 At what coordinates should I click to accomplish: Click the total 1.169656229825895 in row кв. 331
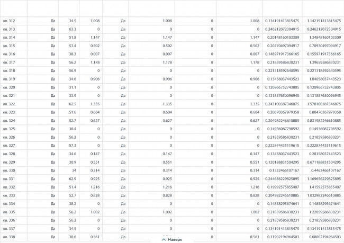click(324, 179)
